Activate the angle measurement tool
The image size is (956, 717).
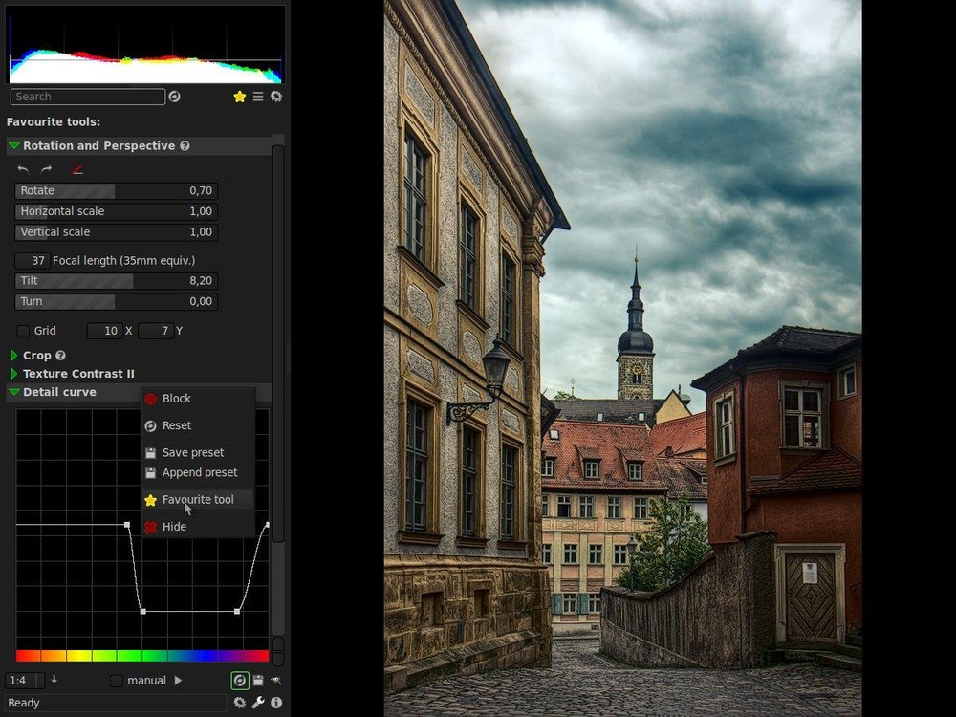coord(79,169)
